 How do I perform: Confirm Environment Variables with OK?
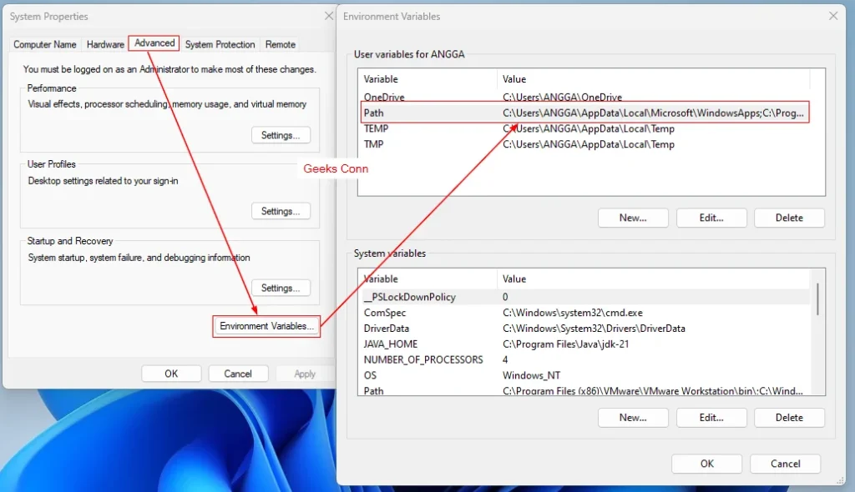(706, 464)
